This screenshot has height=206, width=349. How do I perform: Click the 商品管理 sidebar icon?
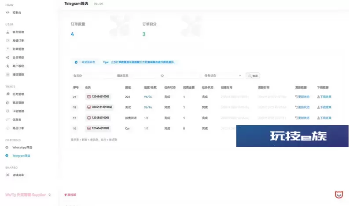point(7,103)
